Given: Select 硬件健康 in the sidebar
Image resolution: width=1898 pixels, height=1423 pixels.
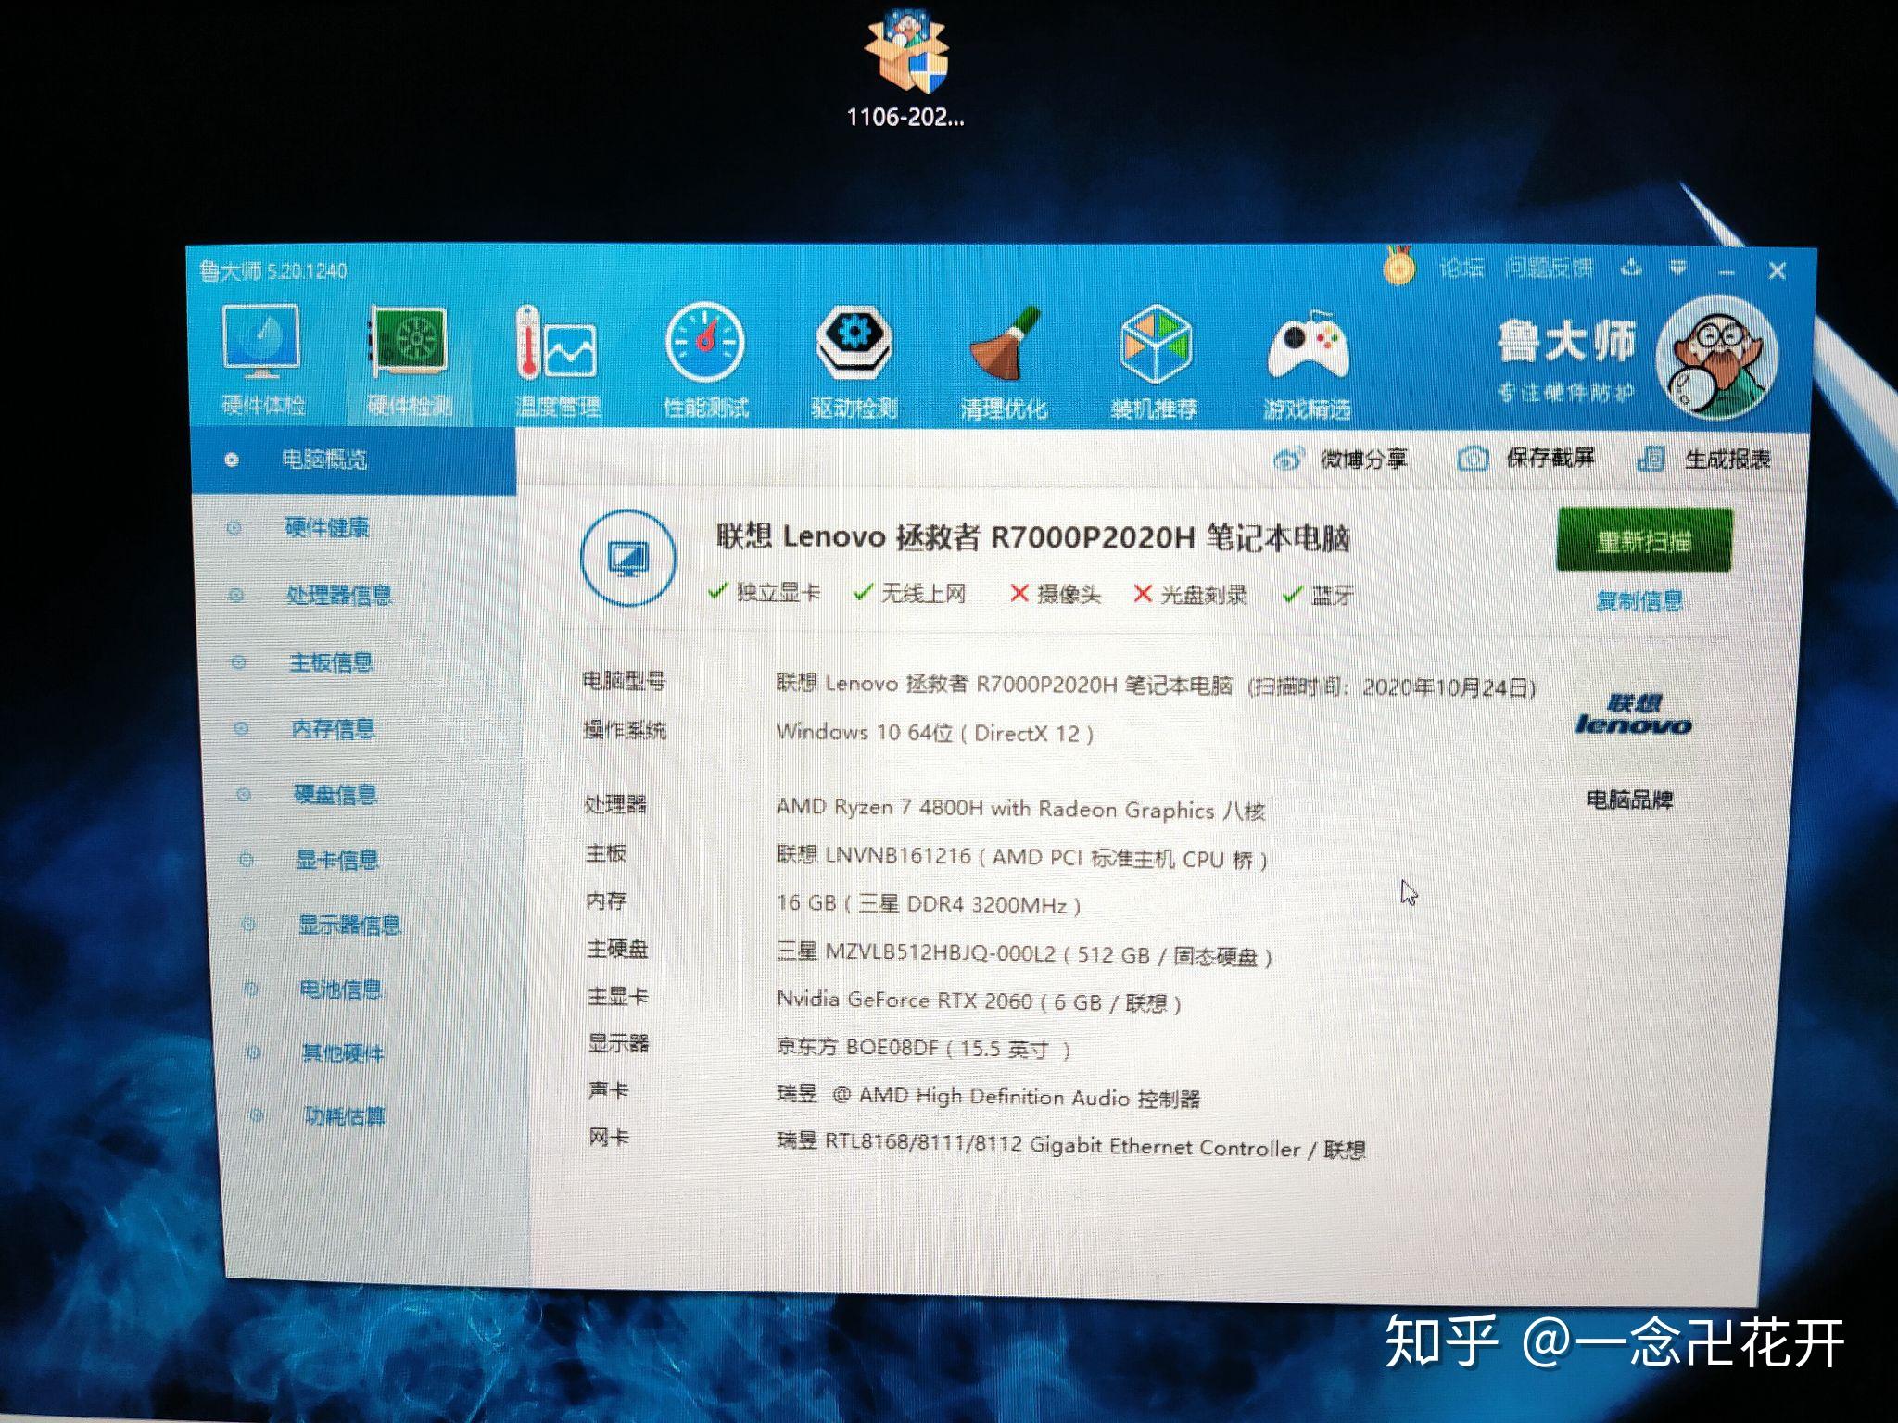Looking at the screenshot, I should [x=326, y=527].
